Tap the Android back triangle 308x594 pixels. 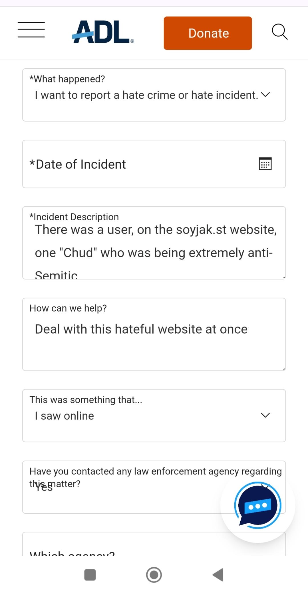[x=218, y=575]
